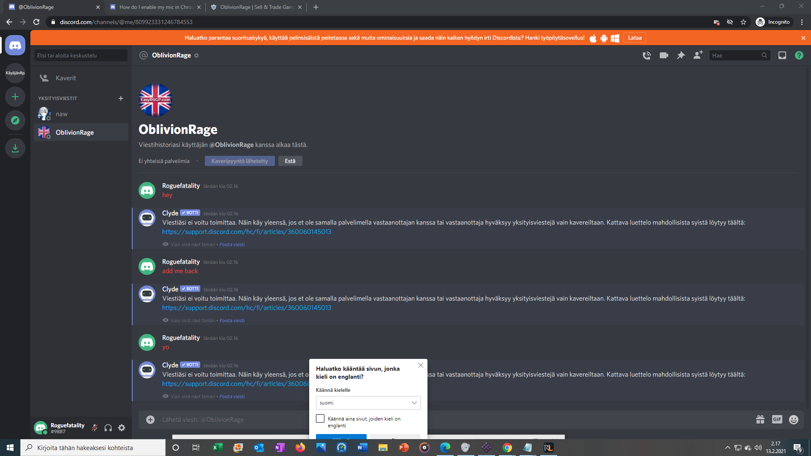This screenshot has height=456, width=811.
Task: Check always translate English pages box
Action: pos(320,418)
